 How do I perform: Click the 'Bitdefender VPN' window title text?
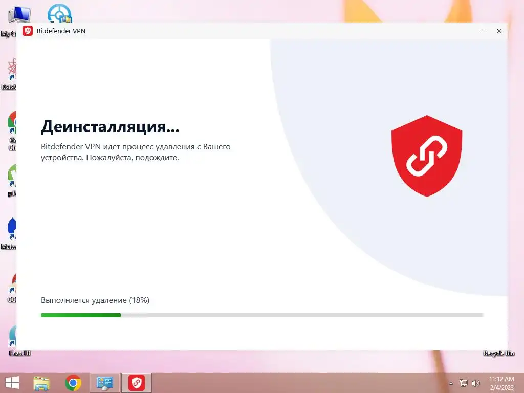[x=61, y=31]
